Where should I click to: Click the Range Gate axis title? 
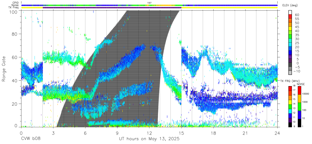click(4, 69)
